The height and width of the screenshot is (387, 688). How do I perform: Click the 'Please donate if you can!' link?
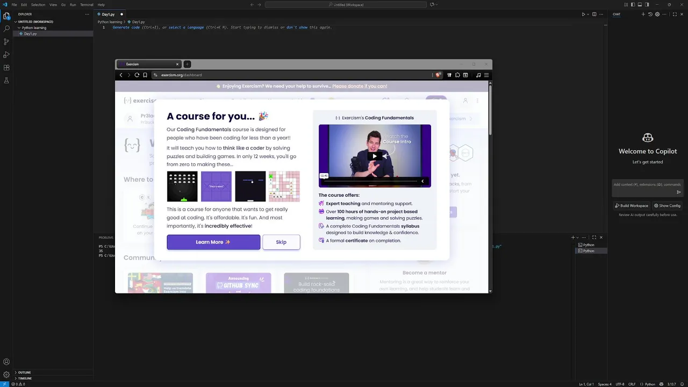pyautogui.click(x=360, y=86)
